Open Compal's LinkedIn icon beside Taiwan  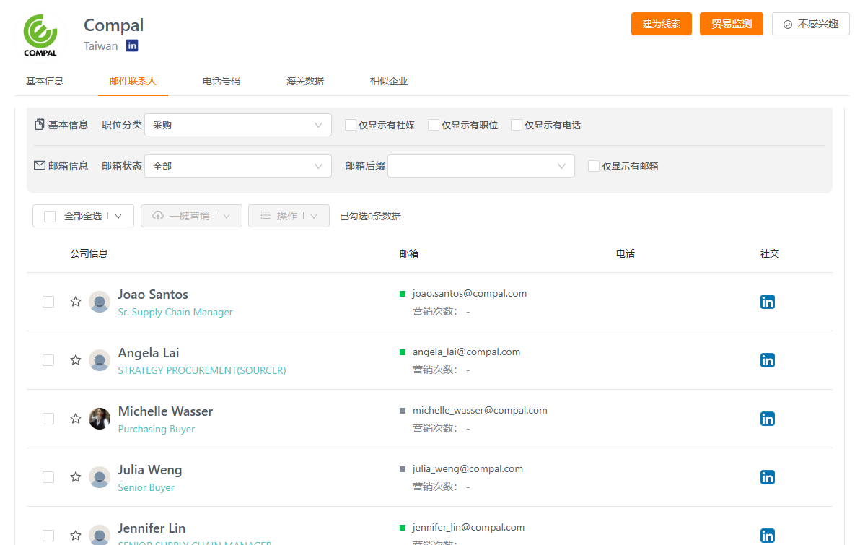[132, 45]
